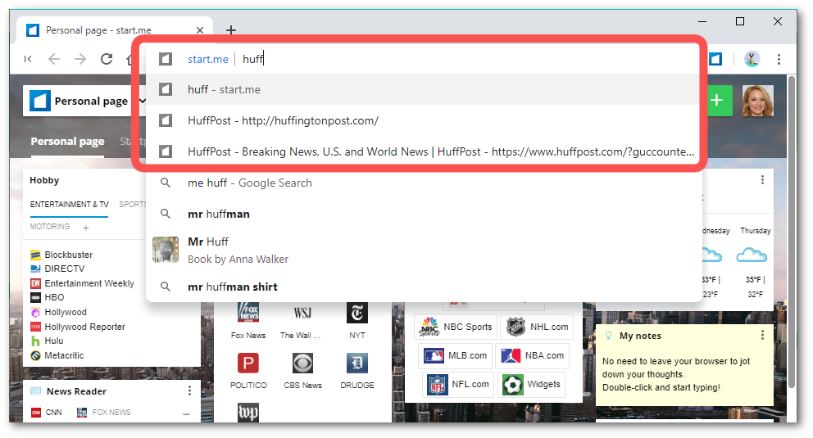Click the browser back arrow

[54, 59]
